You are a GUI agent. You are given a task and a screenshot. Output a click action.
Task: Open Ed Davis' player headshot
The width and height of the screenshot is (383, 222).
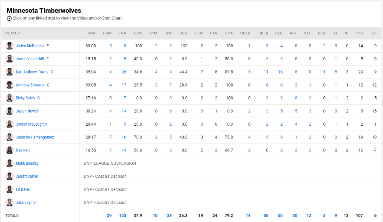(x=9, y=189)
